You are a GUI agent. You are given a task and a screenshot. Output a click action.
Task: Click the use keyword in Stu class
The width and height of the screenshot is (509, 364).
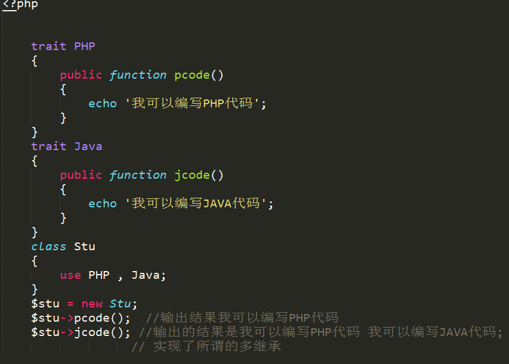click(x=70, y=275)
